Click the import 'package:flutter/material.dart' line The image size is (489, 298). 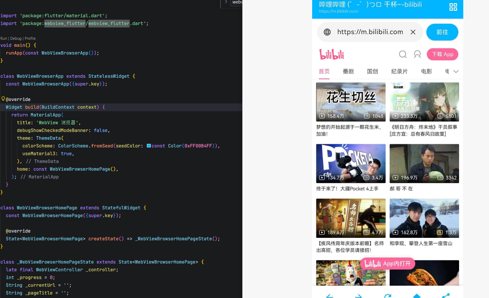click(x=54, y=15)
